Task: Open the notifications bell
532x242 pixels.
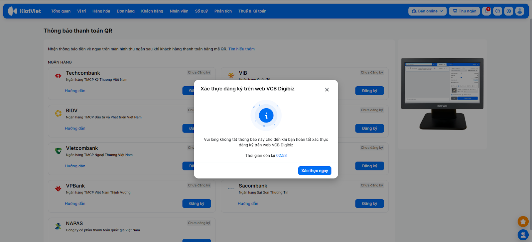Action: (486, 11)
